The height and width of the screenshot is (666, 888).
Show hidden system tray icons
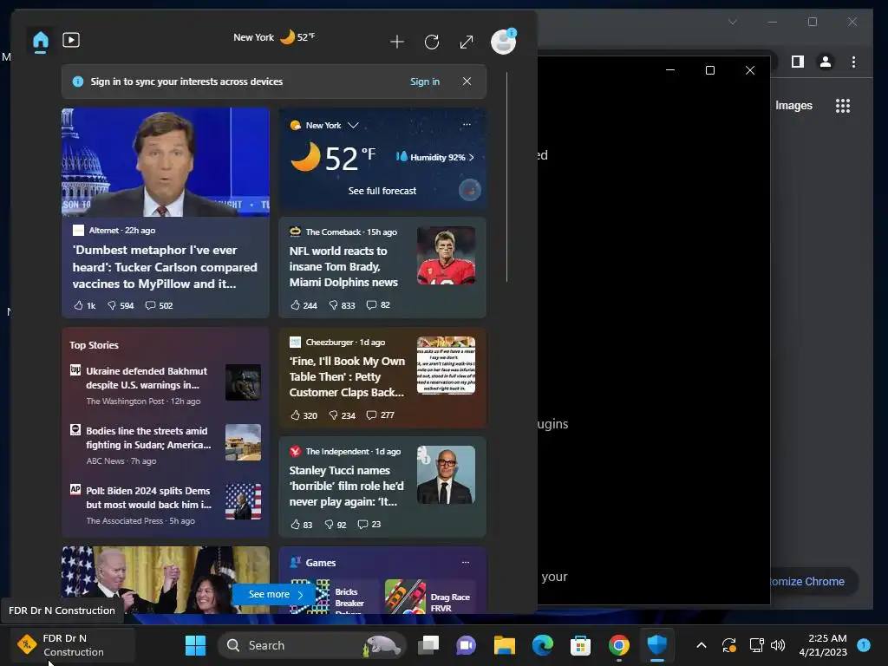[701, 645]
